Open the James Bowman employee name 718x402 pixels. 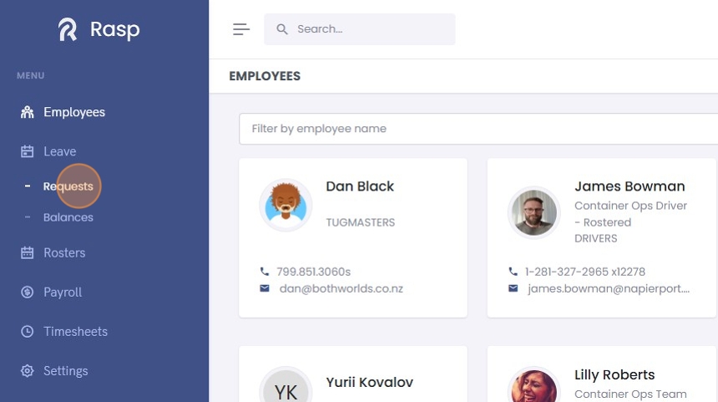[x=630, y=186]
